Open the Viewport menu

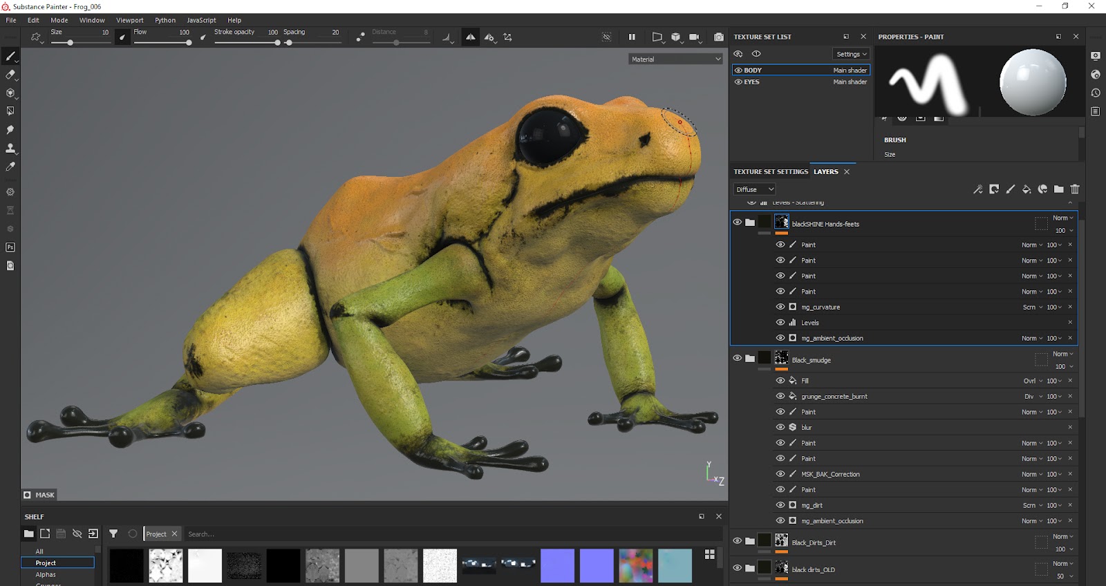[x=129, y=20]
